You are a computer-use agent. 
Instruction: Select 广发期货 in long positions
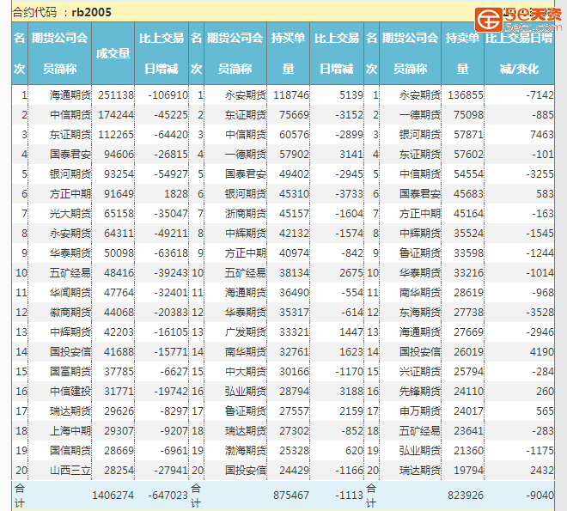click(x=246, y=332)
